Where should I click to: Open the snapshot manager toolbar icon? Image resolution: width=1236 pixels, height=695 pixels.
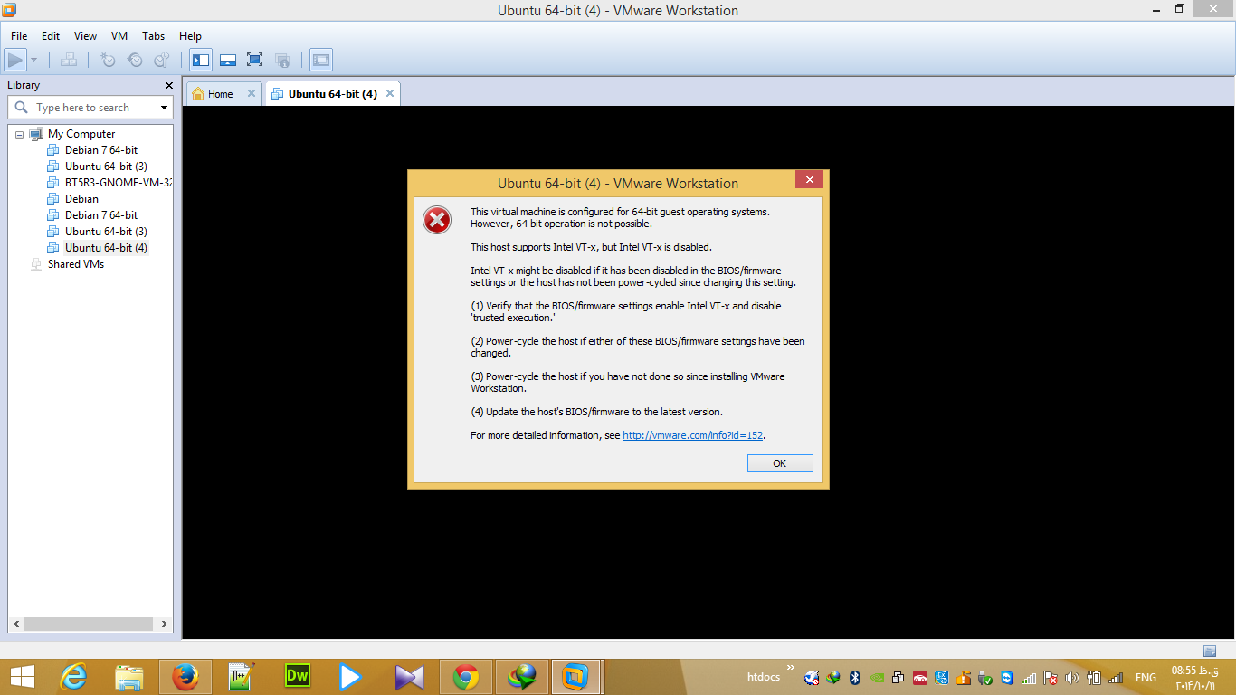(x=162, y=61)
